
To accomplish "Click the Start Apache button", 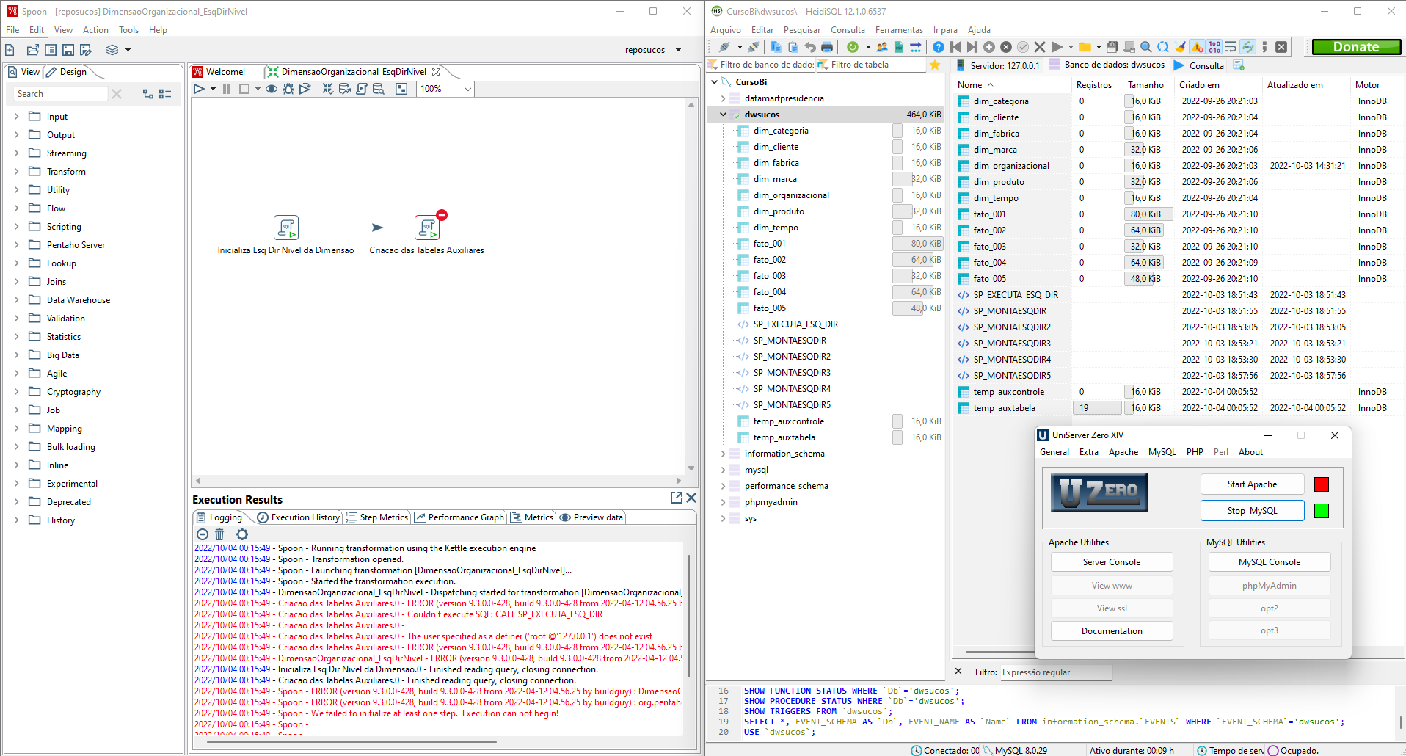I will [x=1252, y=484].
